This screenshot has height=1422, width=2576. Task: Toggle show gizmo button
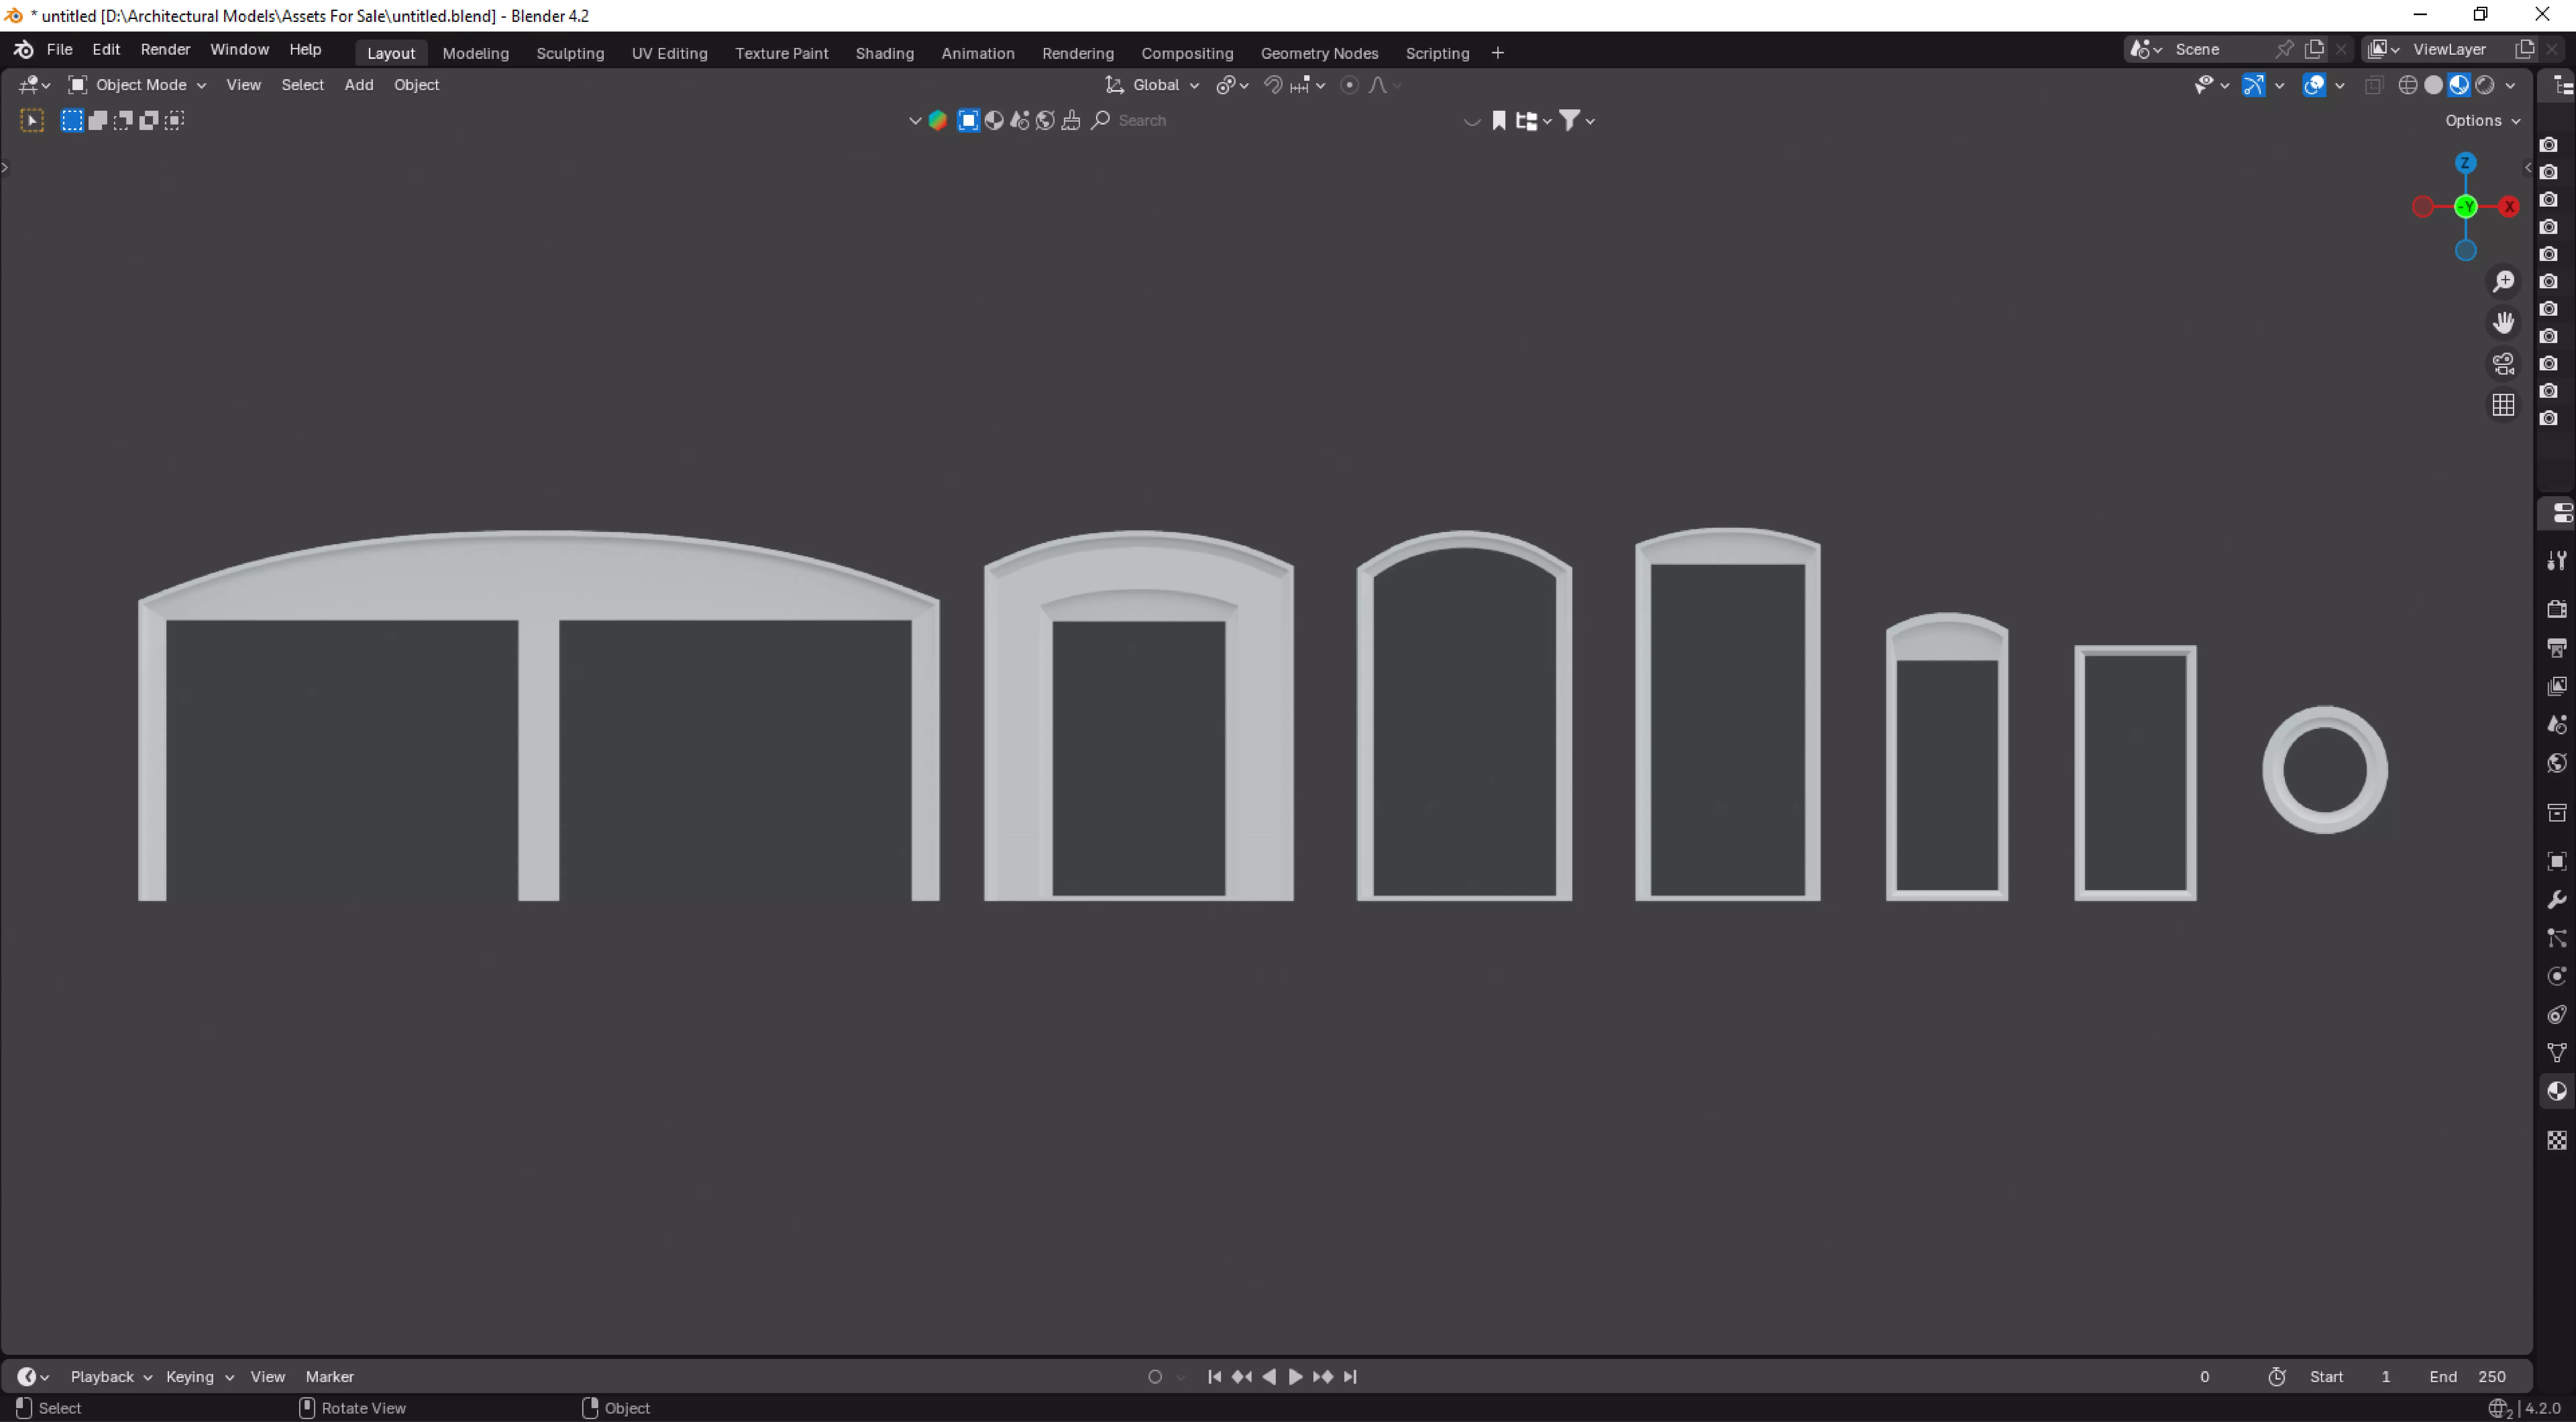pos(2253,85)
